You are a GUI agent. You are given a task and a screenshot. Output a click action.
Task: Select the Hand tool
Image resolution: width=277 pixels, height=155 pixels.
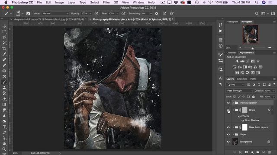tap(4, 143)
